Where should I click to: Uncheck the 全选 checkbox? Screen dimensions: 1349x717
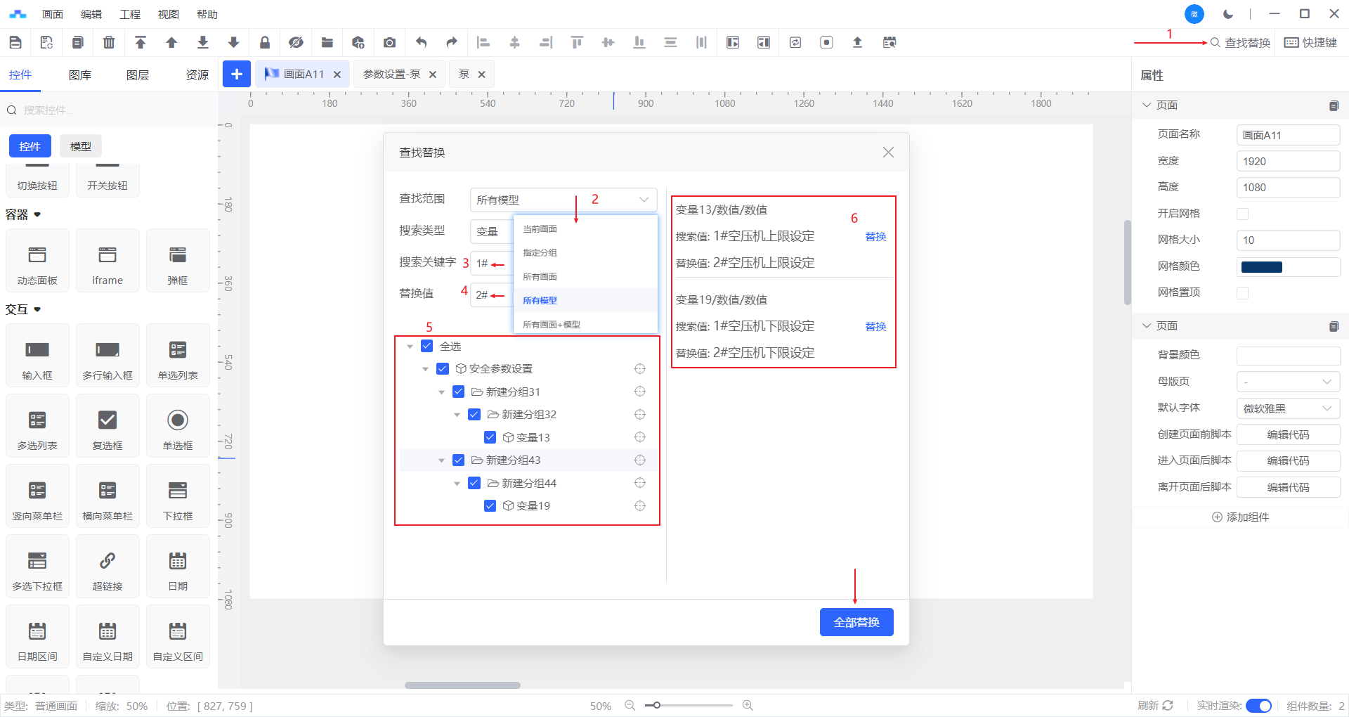pyautogui.click(x=427, y=346)
